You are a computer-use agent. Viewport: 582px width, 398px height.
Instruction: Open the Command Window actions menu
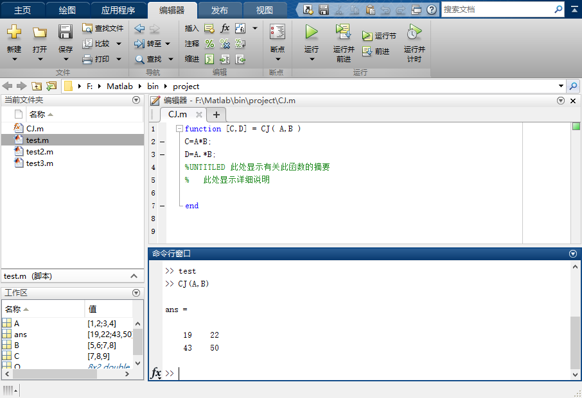[573, 254]
